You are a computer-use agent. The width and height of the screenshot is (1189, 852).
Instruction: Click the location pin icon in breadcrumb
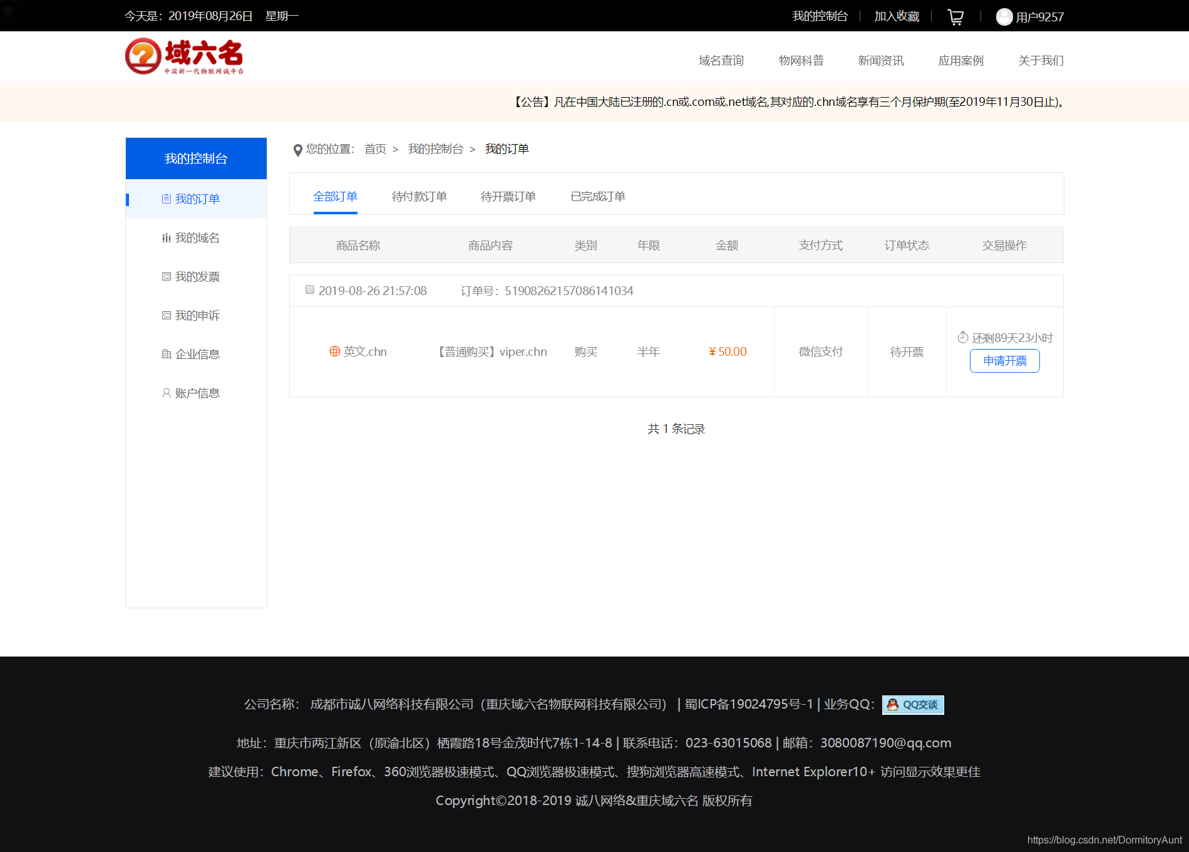click(x=297, y=150)
